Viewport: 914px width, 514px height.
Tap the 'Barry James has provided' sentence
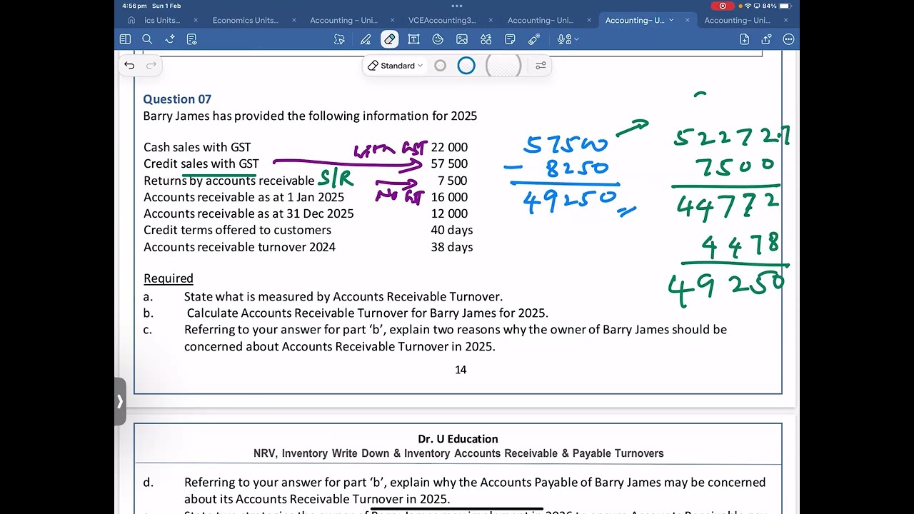[x=310, y=116]
